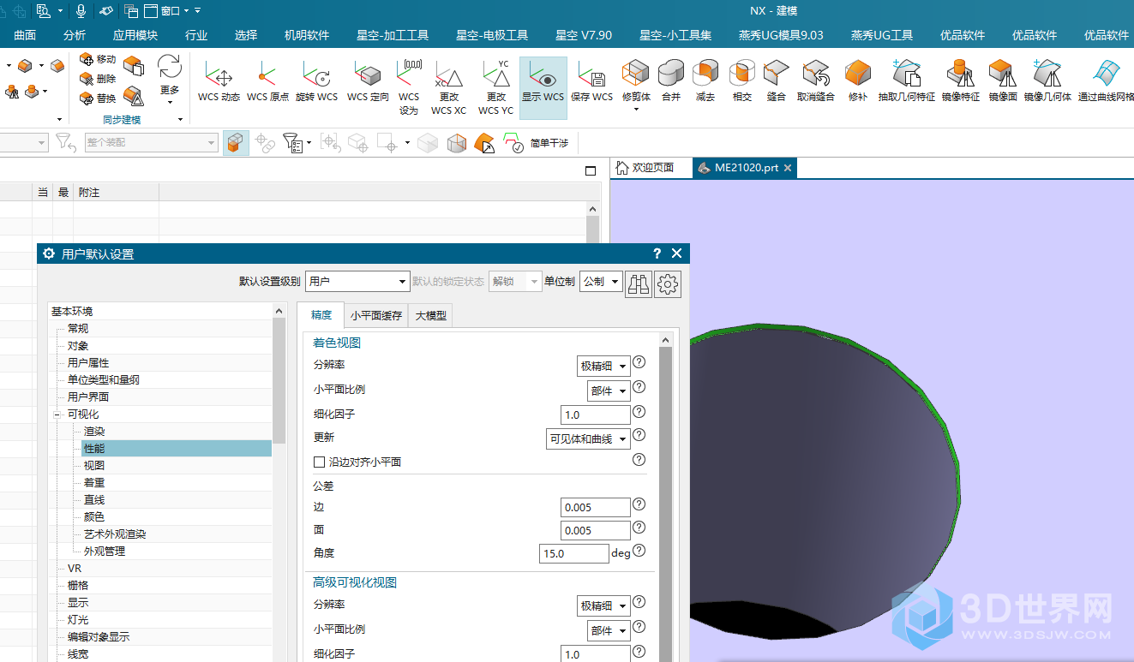Click the 合并 unite tool
The image size is (1134, 662).
pos(671,81)
